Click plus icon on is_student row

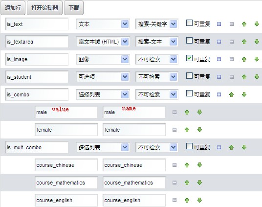coord(219,77)
